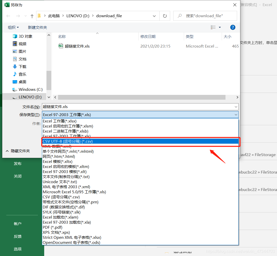
Task: Choose Excel 97-2003 加载宏(*.xla) format
Action: [140, 222]
